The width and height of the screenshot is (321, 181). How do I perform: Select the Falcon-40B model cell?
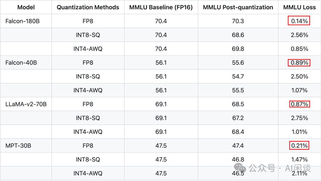21,63
